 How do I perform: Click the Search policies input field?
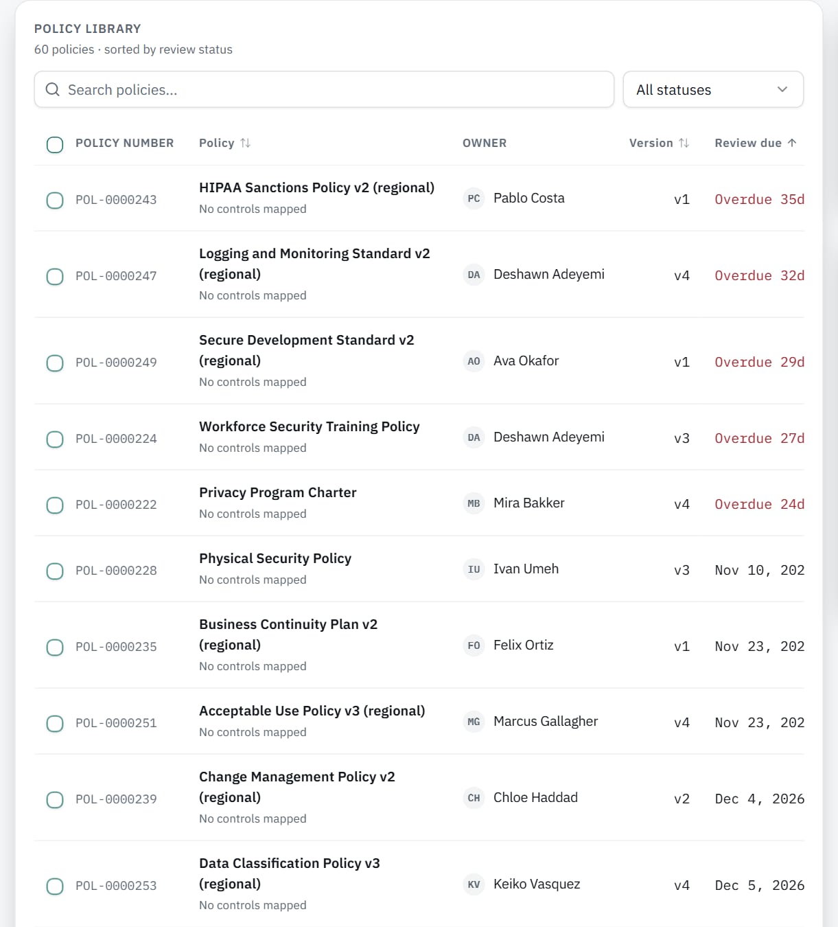click(x=324, y=89)
